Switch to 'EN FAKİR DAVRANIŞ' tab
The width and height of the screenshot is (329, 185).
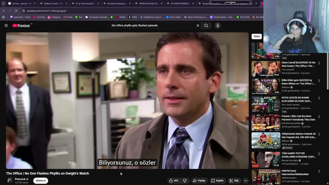click(180, 4)
